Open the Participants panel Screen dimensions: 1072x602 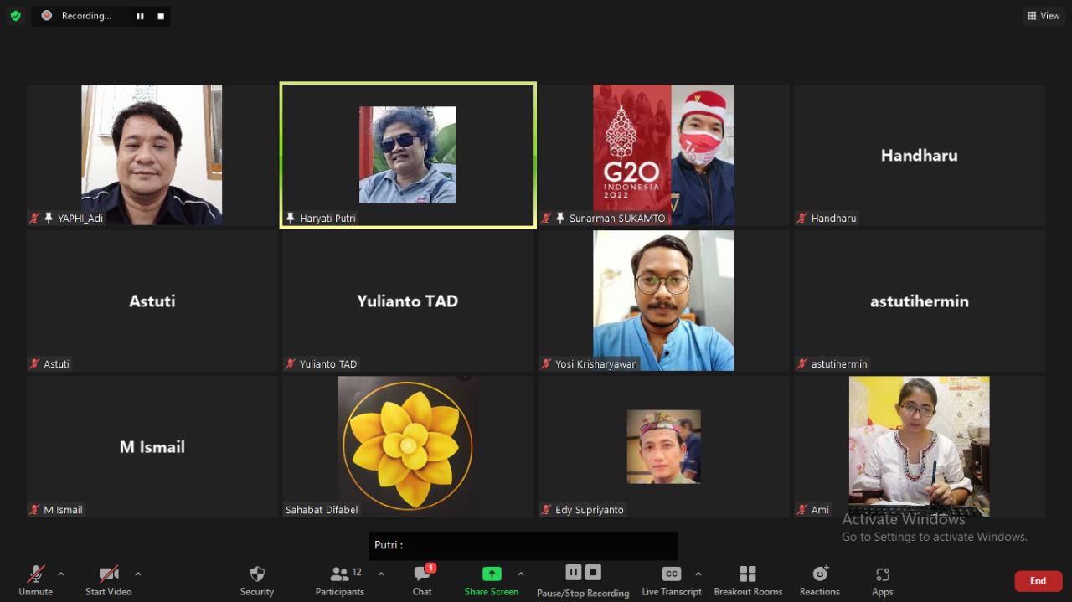pos(340,580)
